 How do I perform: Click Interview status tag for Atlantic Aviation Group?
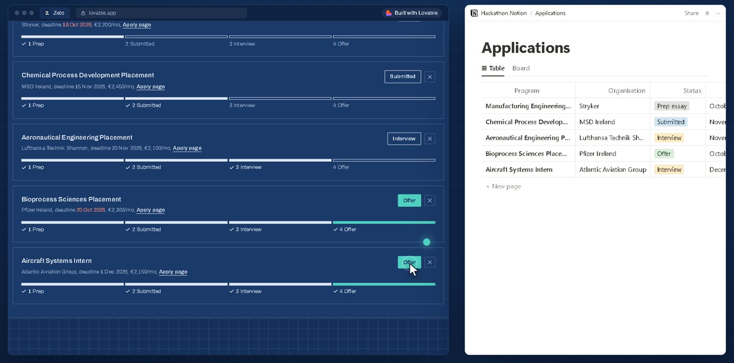(669, 169)
